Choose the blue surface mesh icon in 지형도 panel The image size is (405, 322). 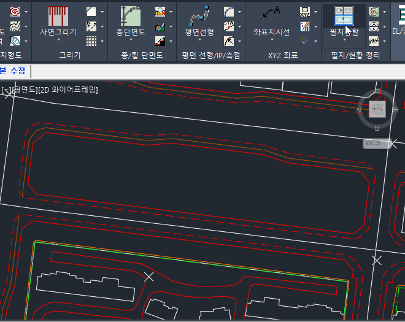[15, 41]
